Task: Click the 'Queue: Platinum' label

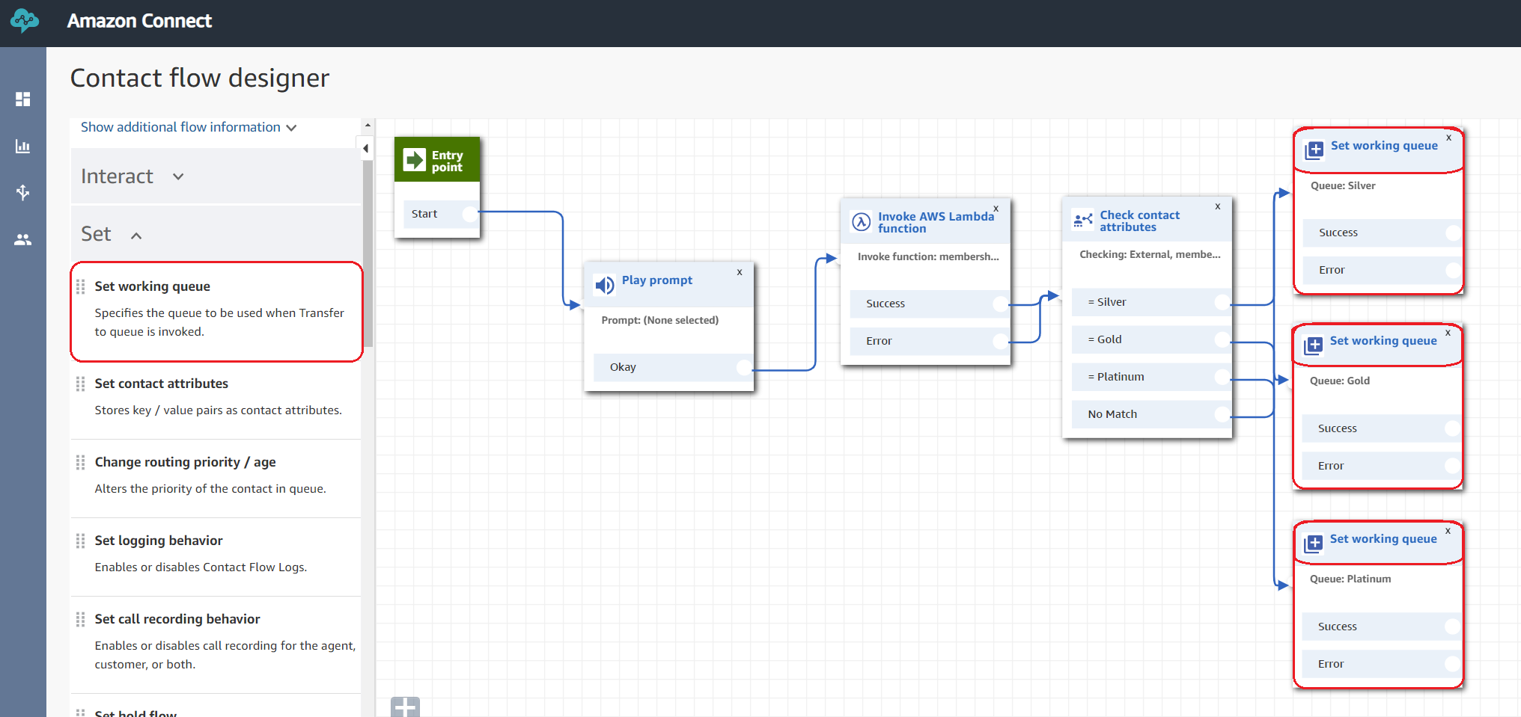Action: coord(1350,579)
